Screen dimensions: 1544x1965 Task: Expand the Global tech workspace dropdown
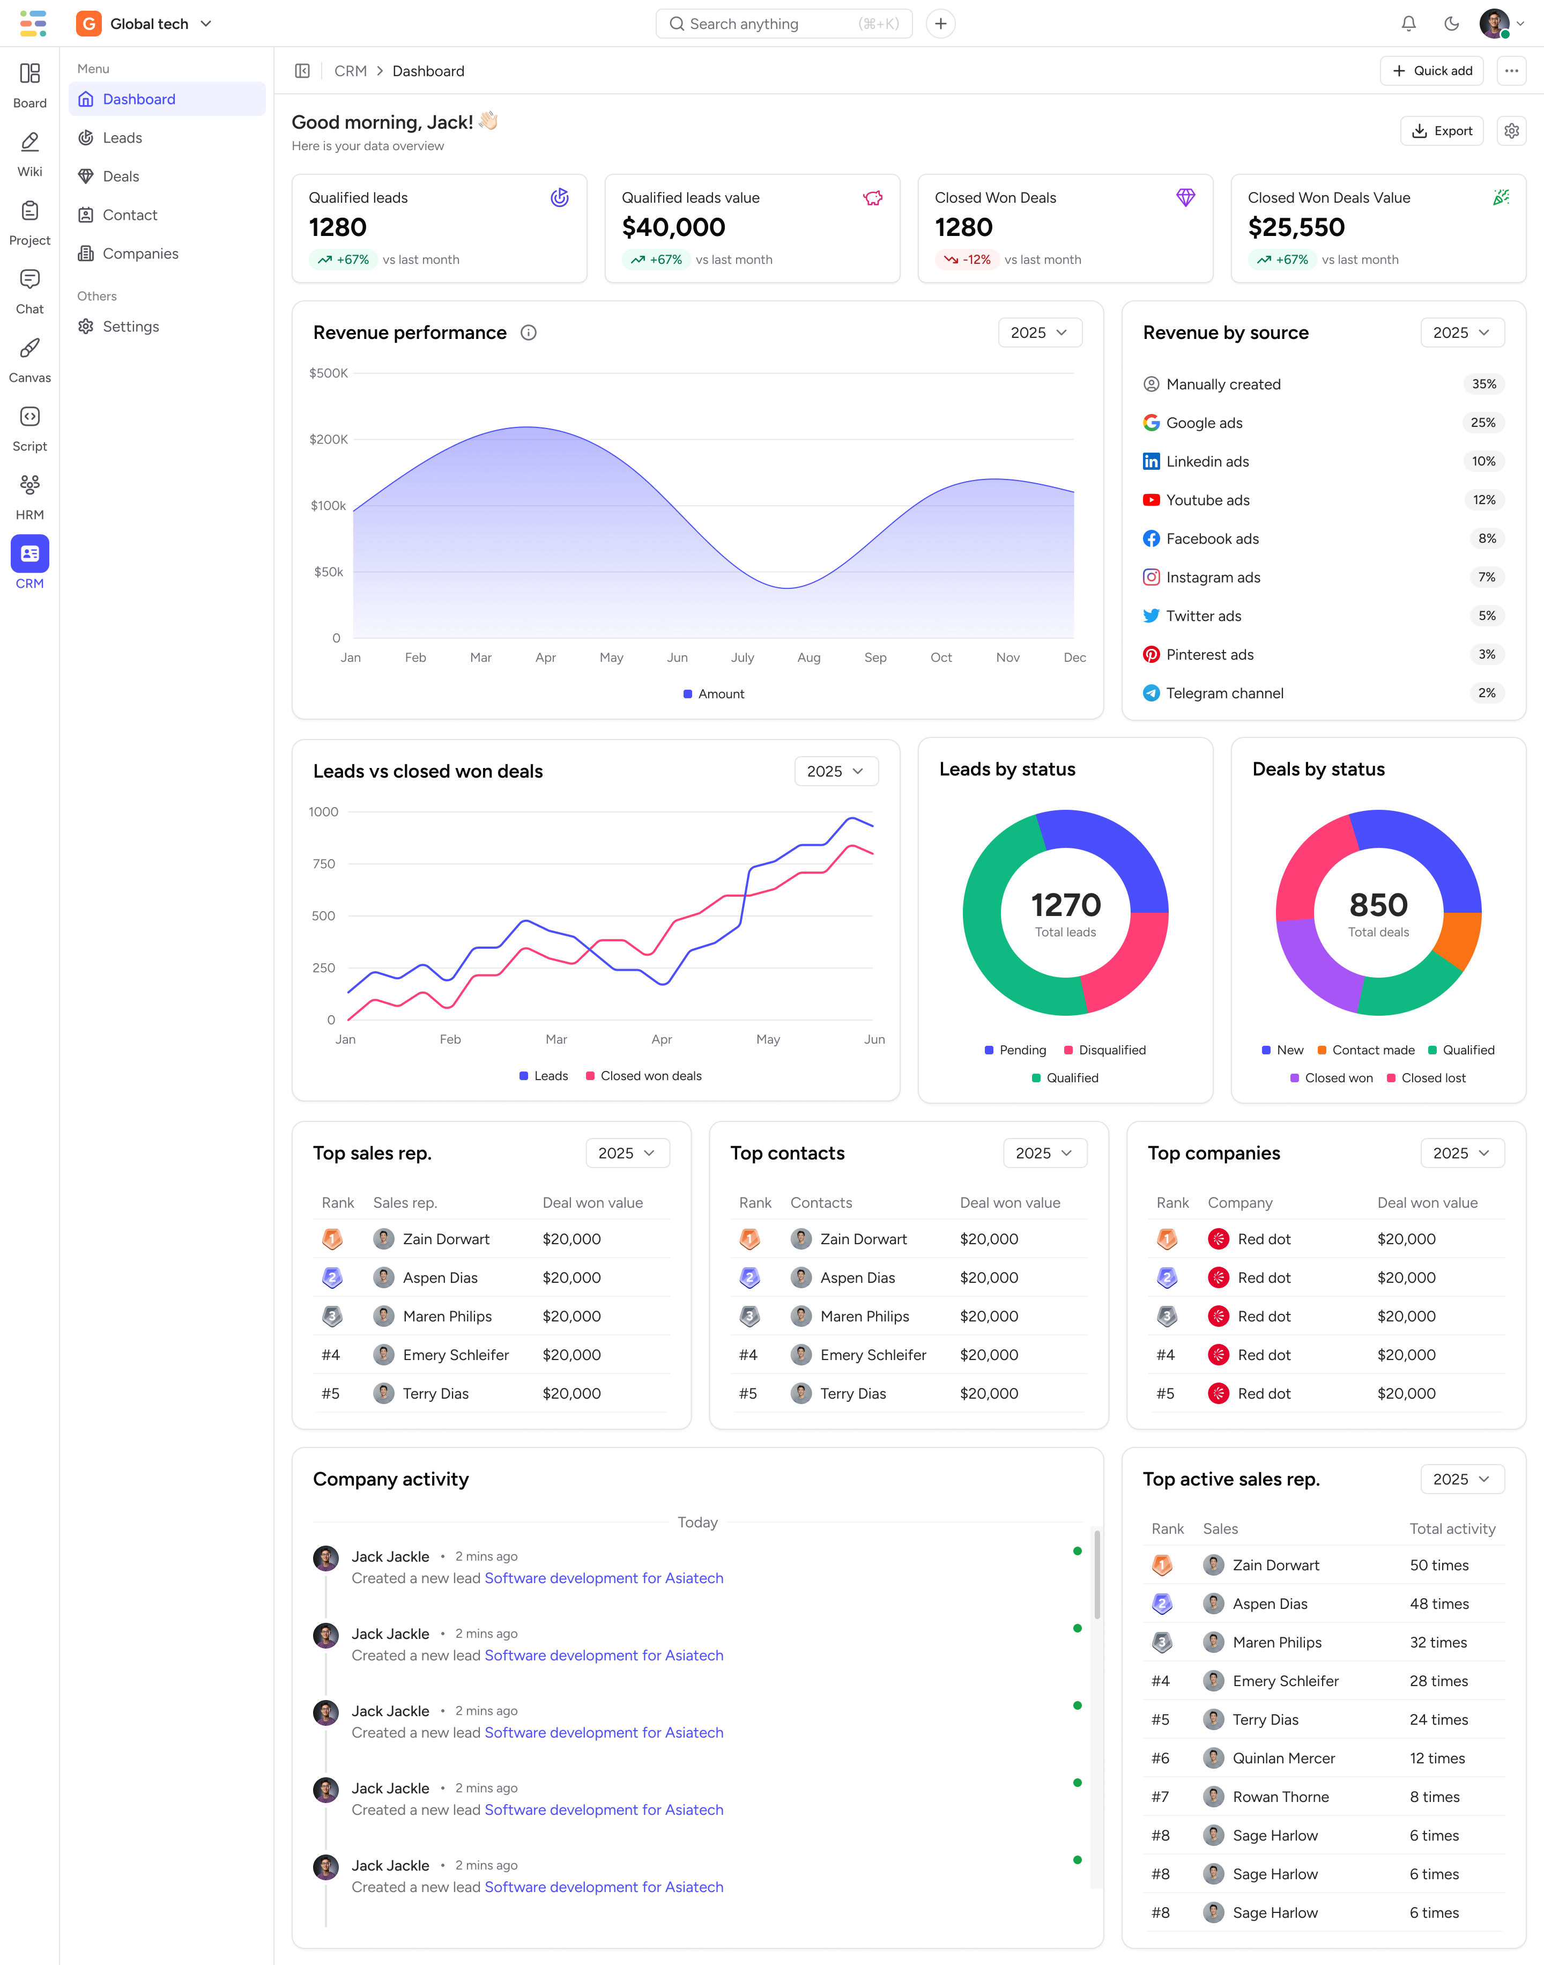[x=206, y=24]
